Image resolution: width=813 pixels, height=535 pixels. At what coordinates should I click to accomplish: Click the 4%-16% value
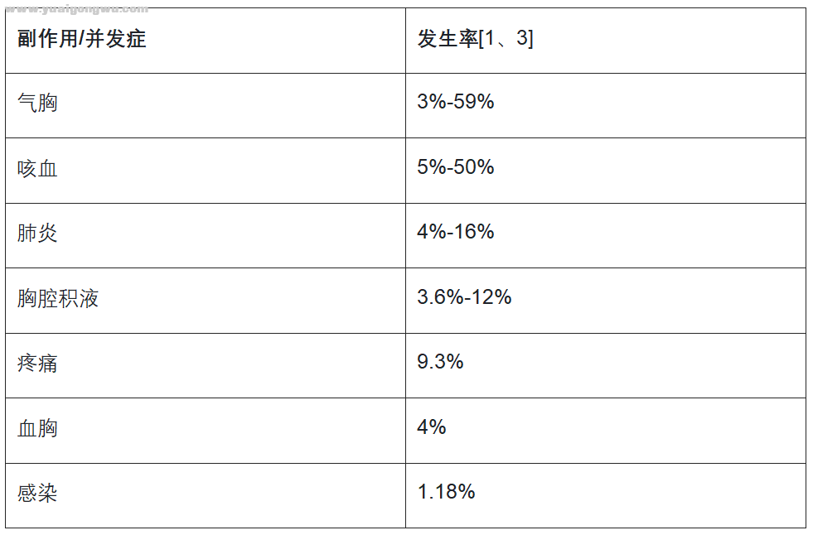click(455, 232)
